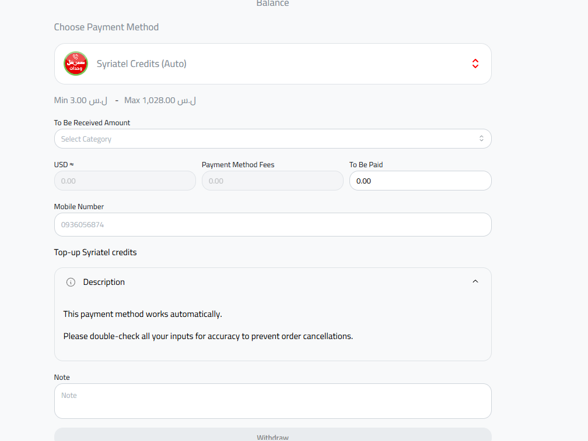Click the To Be Received Amount label
The width and height of the screenshot is (588, 441).
pyautogui.click(x=92, y=123)
